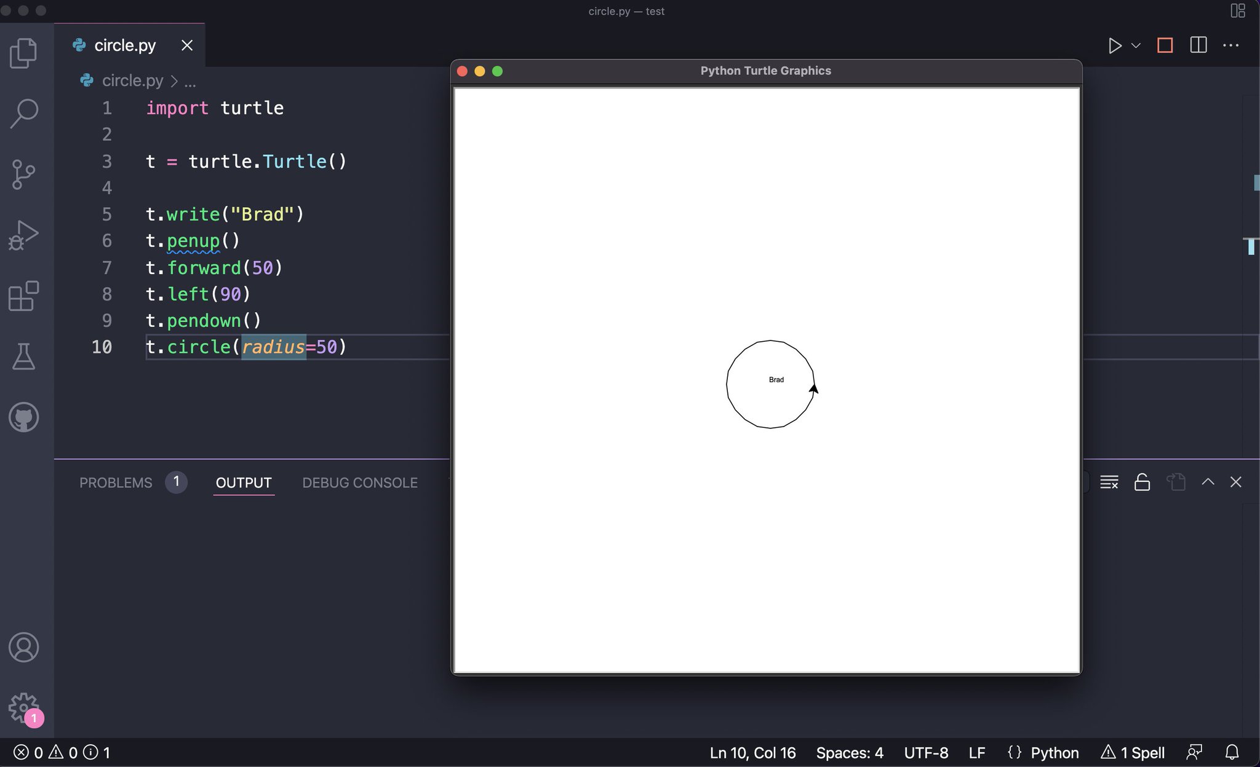This screenshot has width=1260, height=767.
Task: Open the Manage gear icon
Action: (24, 708)
